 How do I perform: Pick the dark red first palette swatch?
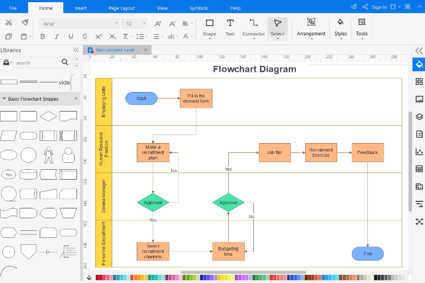(x=98, y=278)
